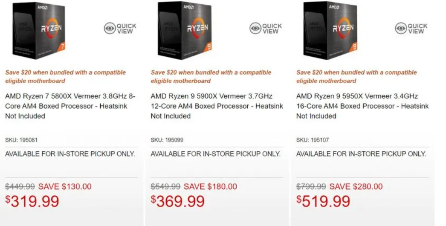Image resolution: width=446 pixels, height=226 pixels.
Task: Click the SAVE $280.00 discount label
Action: [x=356, y=186]
